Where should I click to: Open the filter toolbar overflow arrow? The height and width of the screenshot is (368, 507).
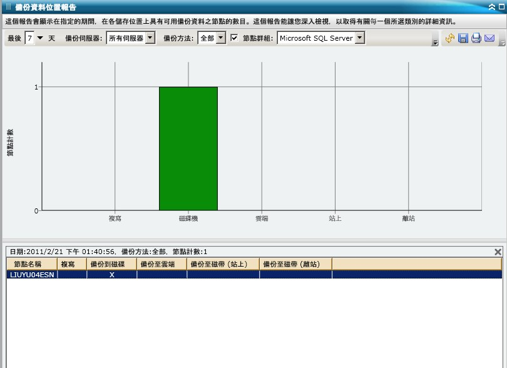[x=435, y=43]
